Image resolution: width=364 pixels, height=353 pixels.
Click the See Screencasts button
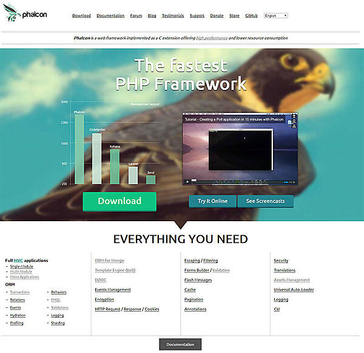[x=265, y=201]
